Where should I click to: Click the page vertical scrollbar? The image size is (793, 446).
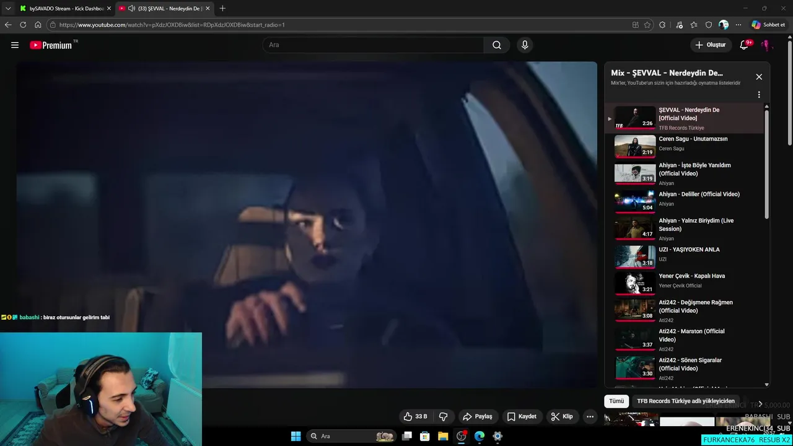pyautogui.click(x=789, y=93)
